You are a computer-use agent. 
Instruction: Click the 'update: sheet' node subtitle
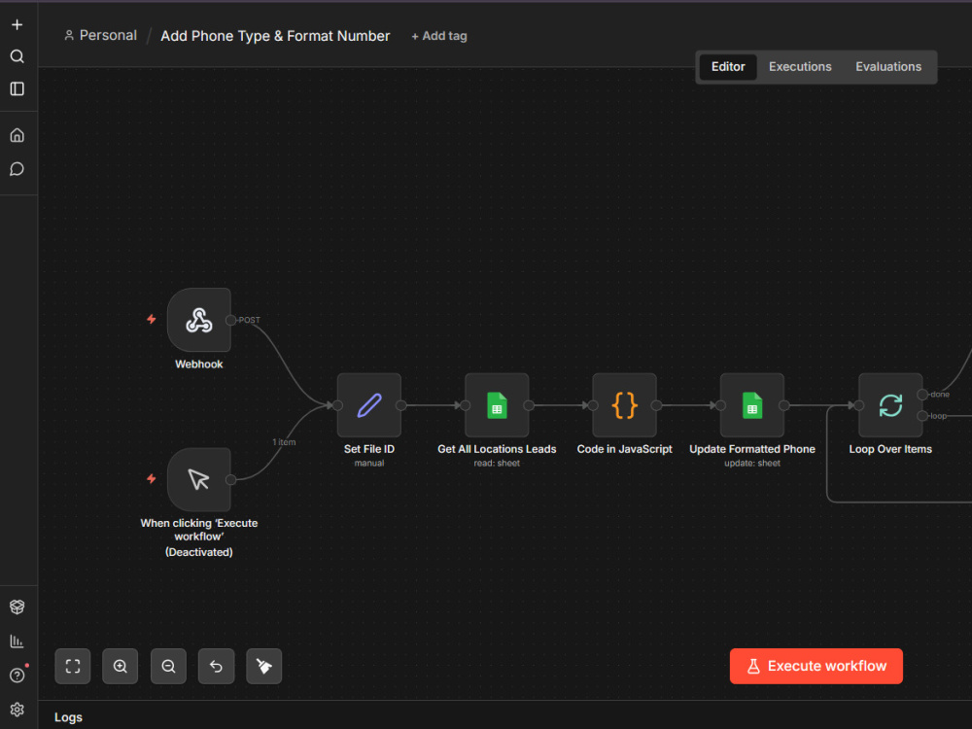[752, 463]
